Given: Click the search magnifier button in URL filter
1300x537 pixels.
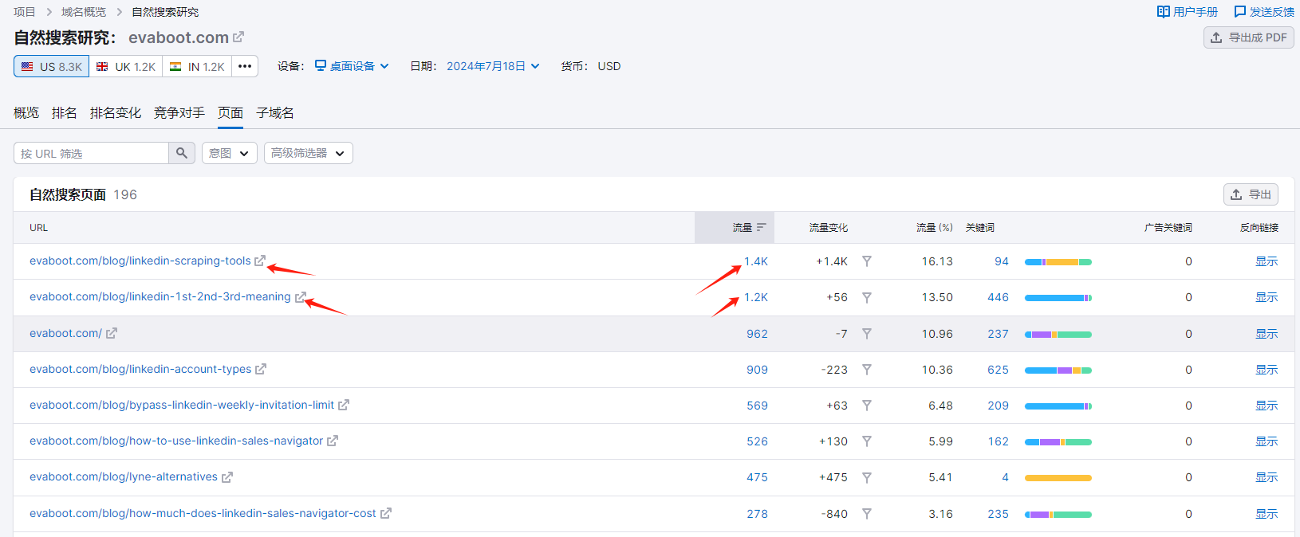Looking at the screenshot, I should click(x=182, y=153).
